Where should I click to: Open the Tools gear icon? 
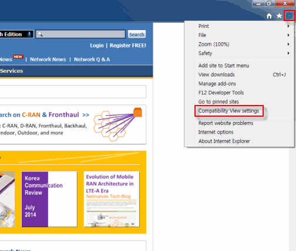[290, 16]
